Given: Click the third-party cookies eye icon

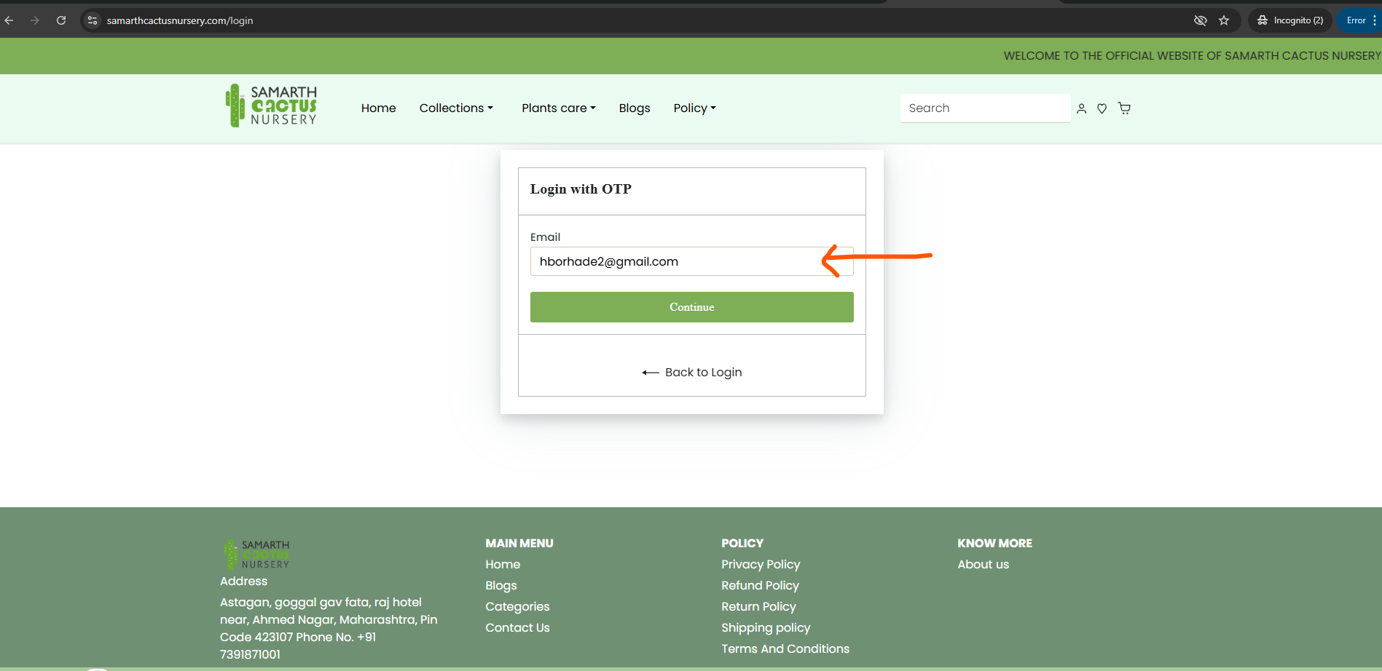Looking at the screenshot, I should [x=1201, y=20].
